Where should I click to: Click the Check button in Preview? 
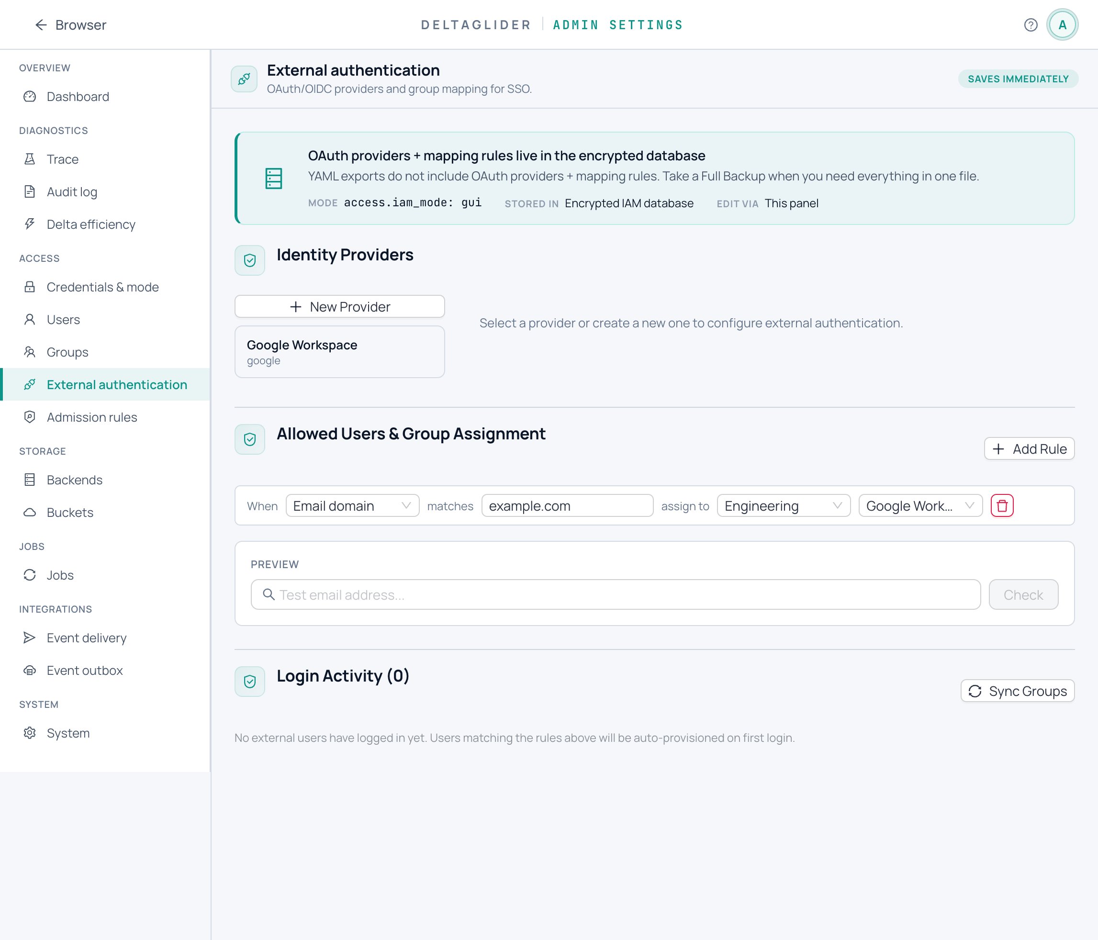pyautogui.click(x=1023, y=594)
